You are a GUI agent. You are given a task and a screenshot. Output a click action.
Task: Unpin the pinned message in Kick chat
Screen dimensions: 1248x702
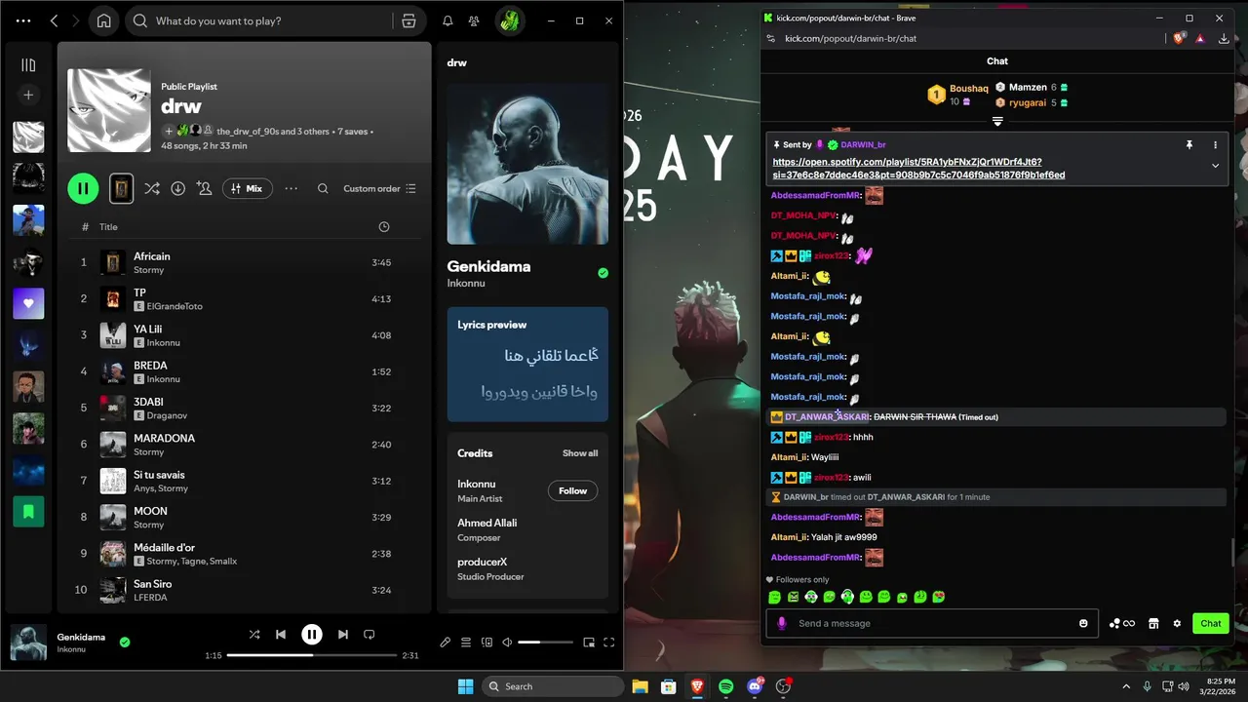coord(1189,144)
